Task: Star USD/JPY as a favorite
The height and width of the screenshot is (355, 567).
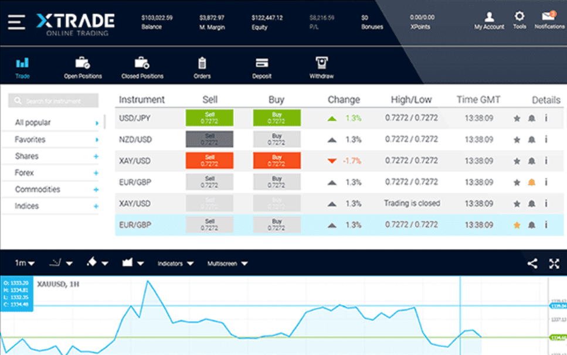Action: click(x=517, y=118)
